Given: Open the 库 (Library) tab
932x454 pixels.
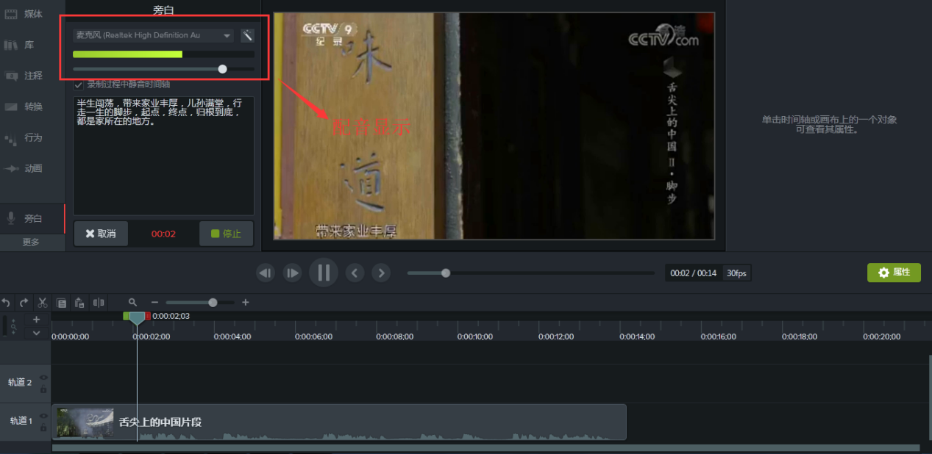Looking at the screenshot, I should coord(32,45).
